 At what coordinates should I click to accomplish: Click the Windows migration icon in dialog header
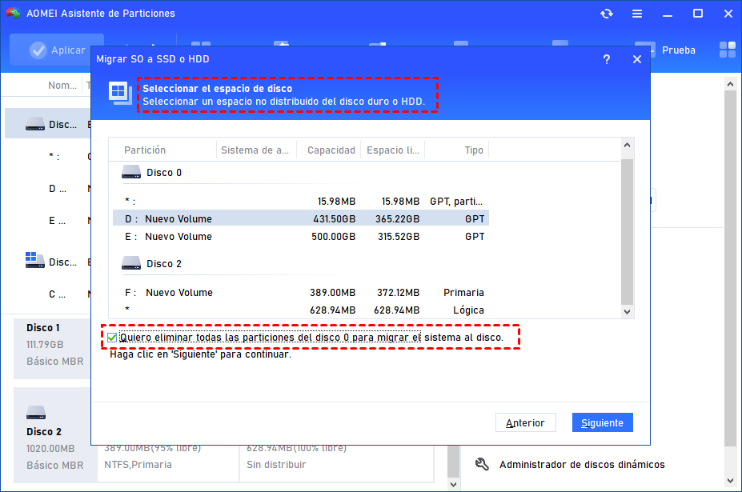click(120, 93)
